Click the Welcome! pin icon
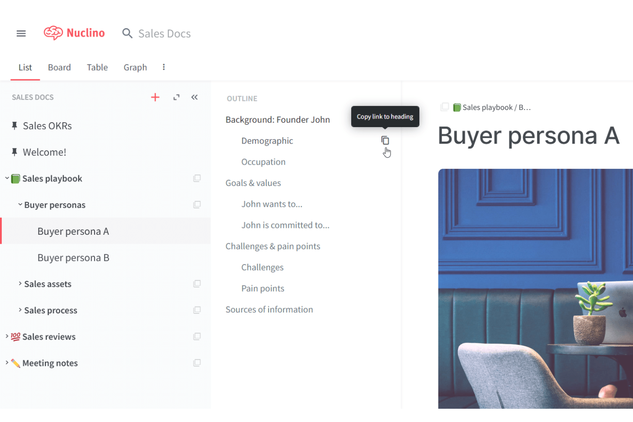 15,152
